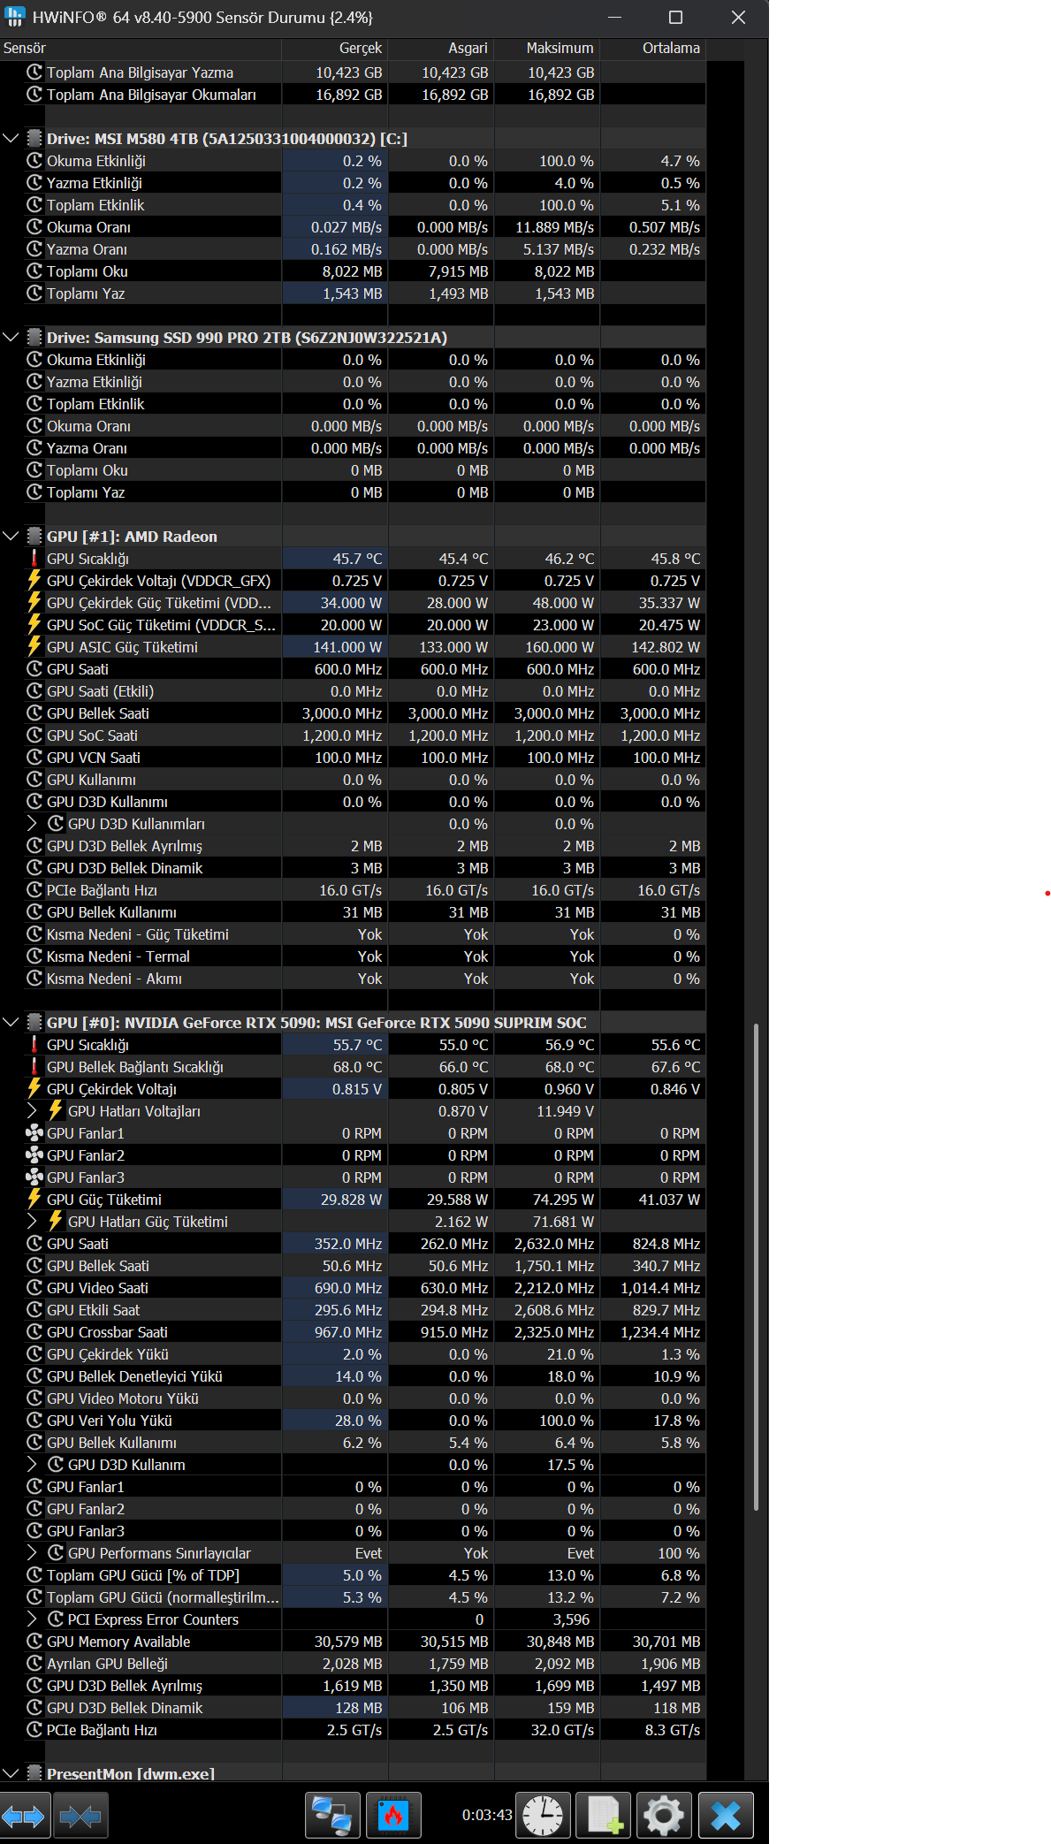The height and width of the screenshot is (1844, 1051).
Task: Click the Sensör column header
Action: pos(141,49)
